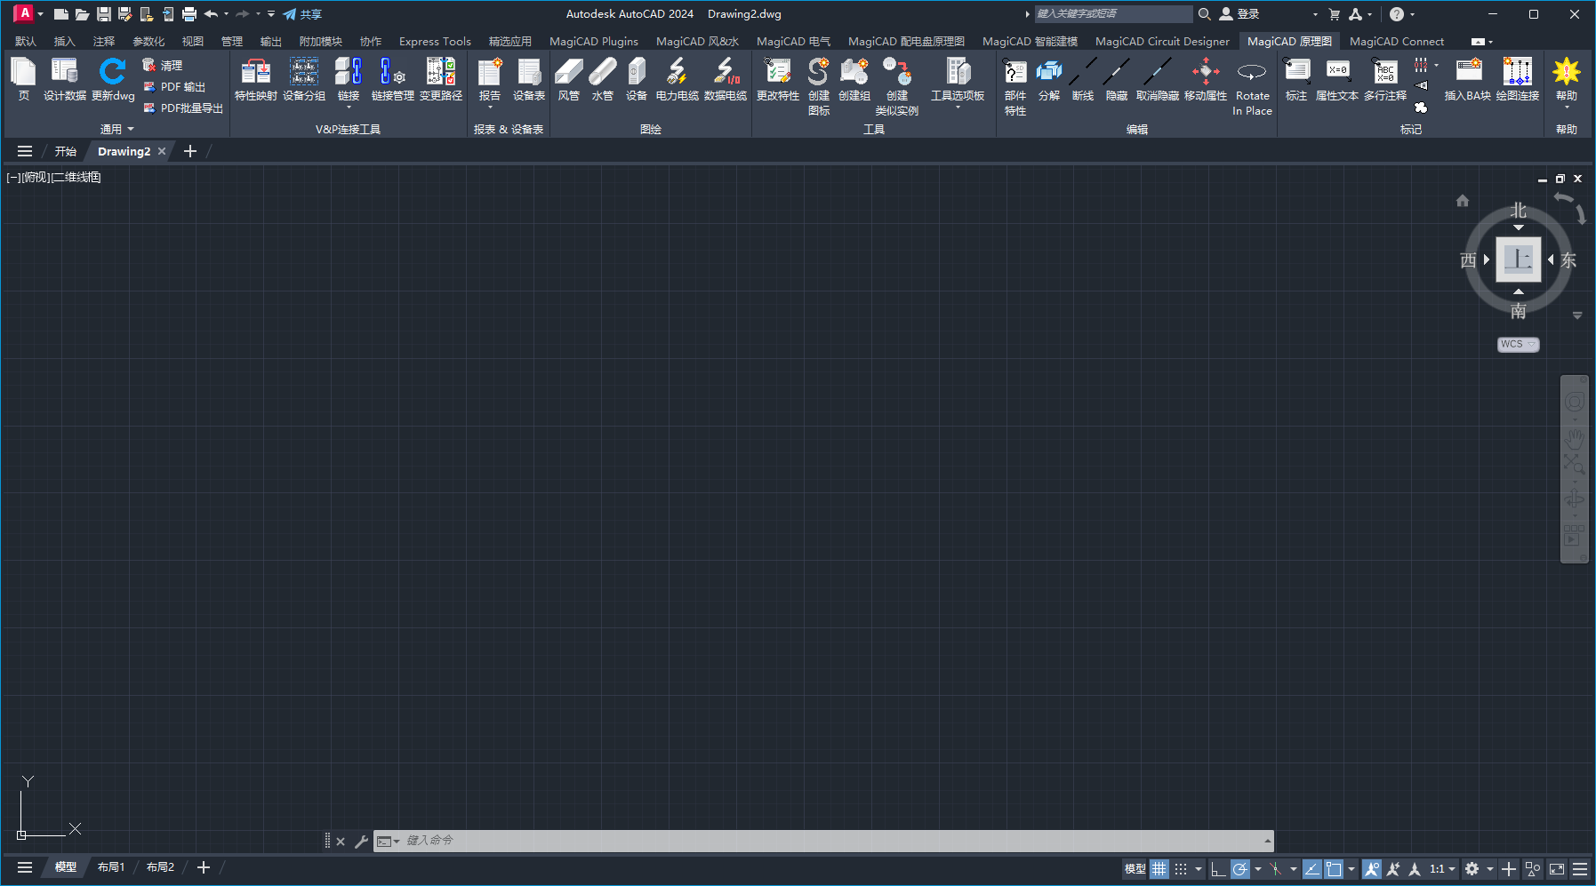Click PDF批量导出 button
This screenshot has width=1596, height=886.
183,108
